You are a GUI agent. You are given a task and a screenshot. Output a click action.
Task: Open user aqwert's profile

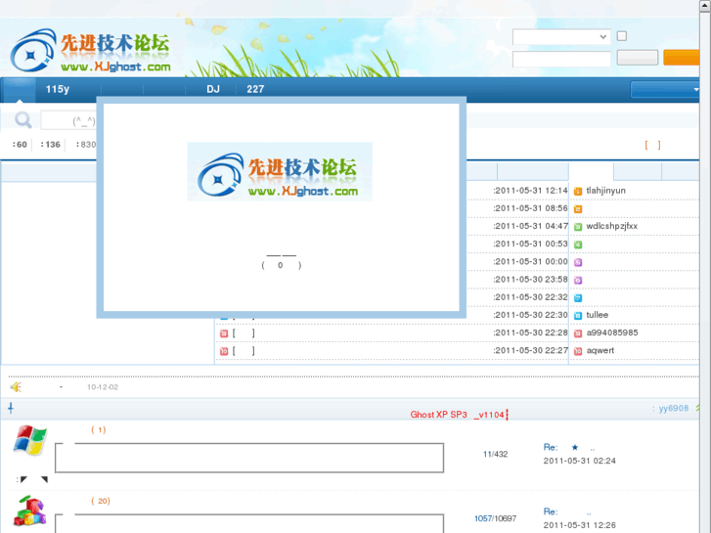click(x=600, y=350)
